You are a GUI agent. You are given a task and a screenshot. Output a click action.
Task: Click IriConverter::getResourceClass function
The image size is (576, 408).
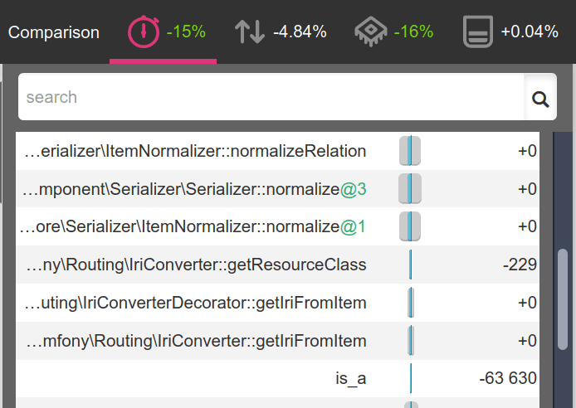[197, 265]
